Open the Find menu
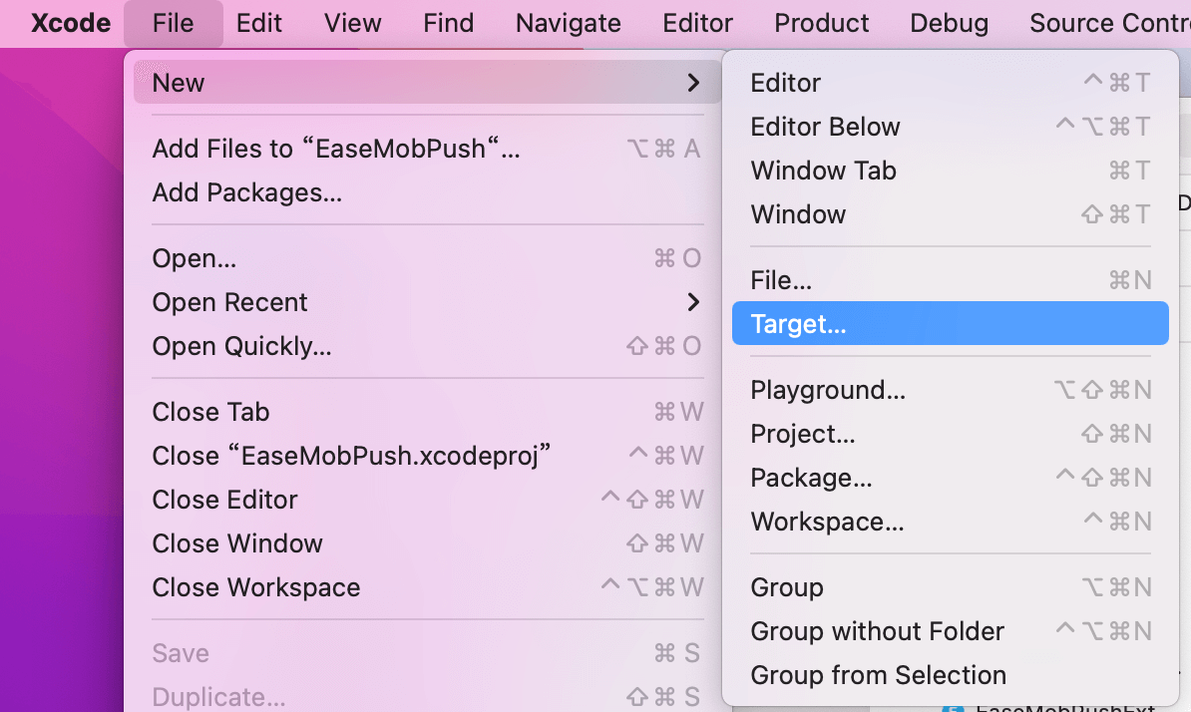This screenshot has width=1191, height=712. click(448, 23)
